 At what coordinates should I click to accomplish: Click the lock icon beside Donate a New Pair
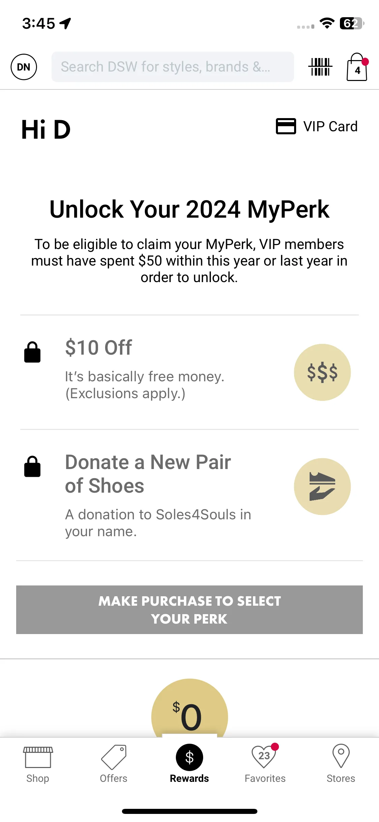32,466
